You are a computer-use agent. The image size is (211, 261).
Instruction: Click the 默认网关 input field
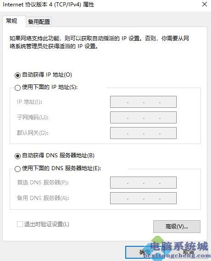(143, 133)
